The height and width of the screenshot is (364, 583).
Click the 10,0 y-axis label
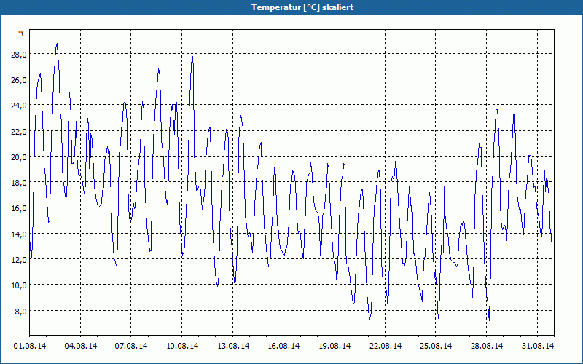(19, 285)
